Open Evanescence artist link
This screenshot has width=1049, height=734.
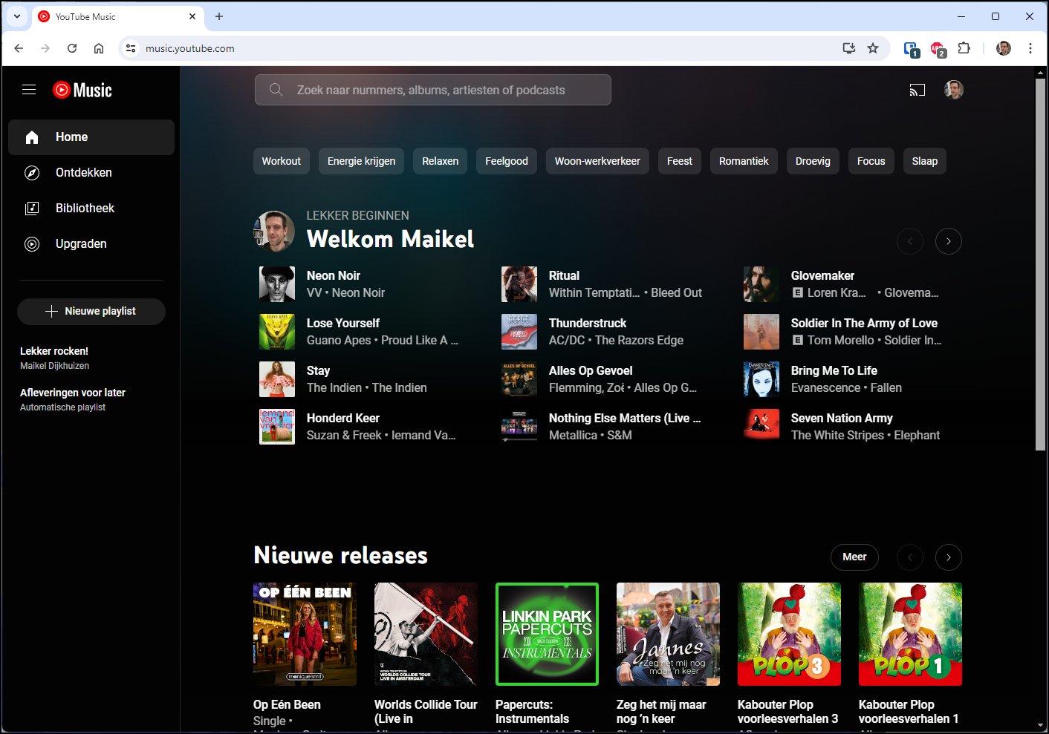[825, 388]
